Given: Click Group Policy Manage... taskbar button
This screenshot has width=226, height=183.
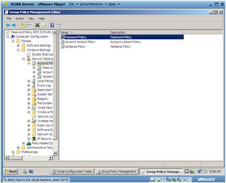Looking at the screenshot, I should (x=161, y=171).
